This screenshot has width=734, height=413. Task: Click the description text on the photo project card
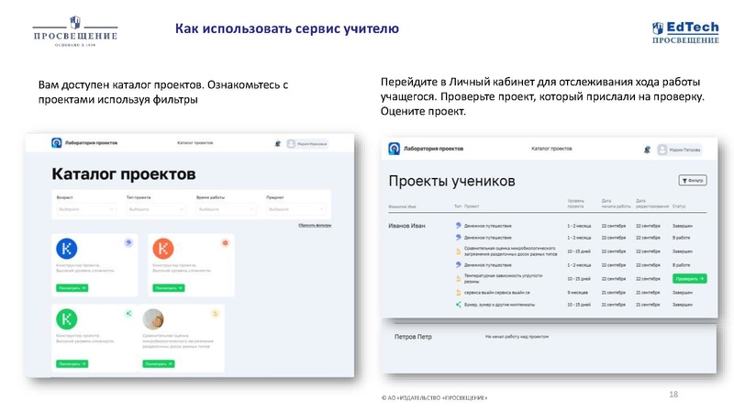tap(178, 341)
